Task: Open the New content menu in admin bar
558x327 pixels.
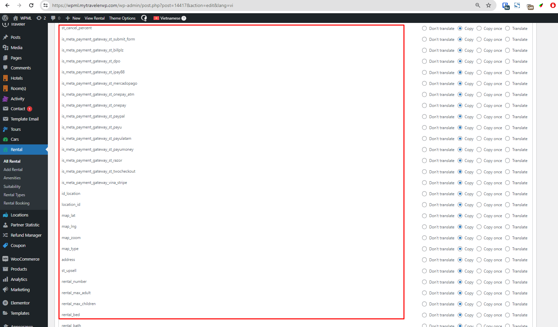Action: (x=73, y=18)
